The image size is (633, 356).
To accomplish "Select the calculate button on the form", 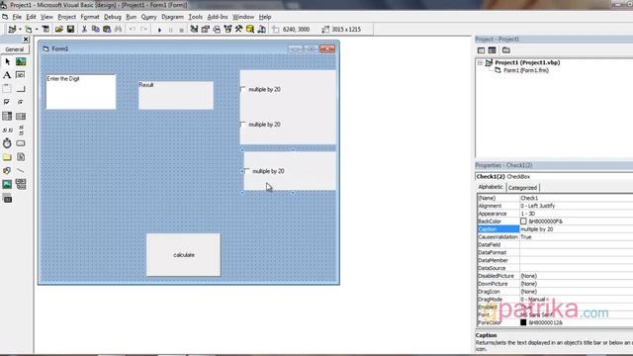I will click(x=183, y=255).
